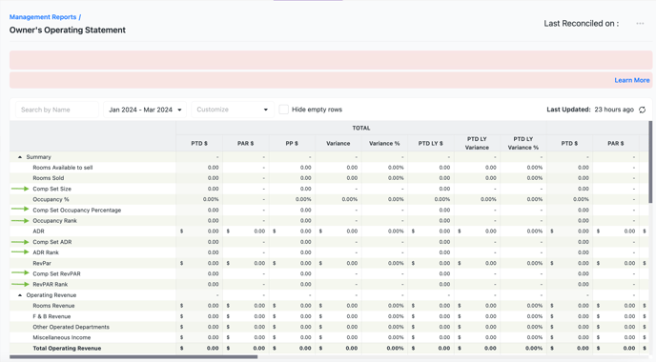Focus the Search by Name field
Image resolution: width=656 pixels, height=362 pixels.
tap(57, 110)
